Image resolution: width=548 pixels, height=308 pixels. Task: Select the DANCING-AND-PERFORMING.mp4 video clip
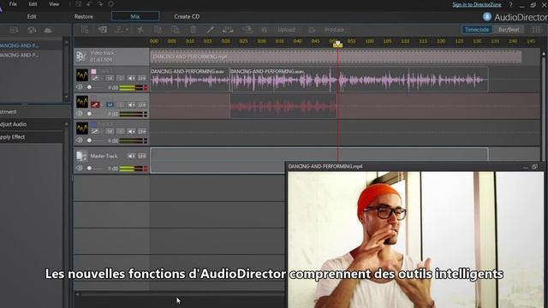point(336,56)
